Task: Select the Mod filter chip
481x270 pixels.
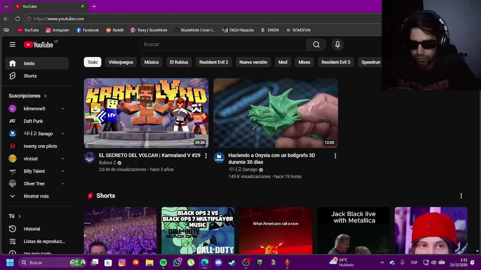Action: tap(283, 62)
